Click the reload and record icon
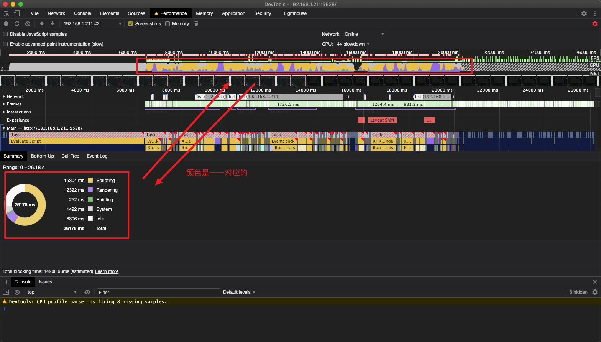The height and width of the screenshot is (342, 601). pyautogui.click(x=17, y=24)
